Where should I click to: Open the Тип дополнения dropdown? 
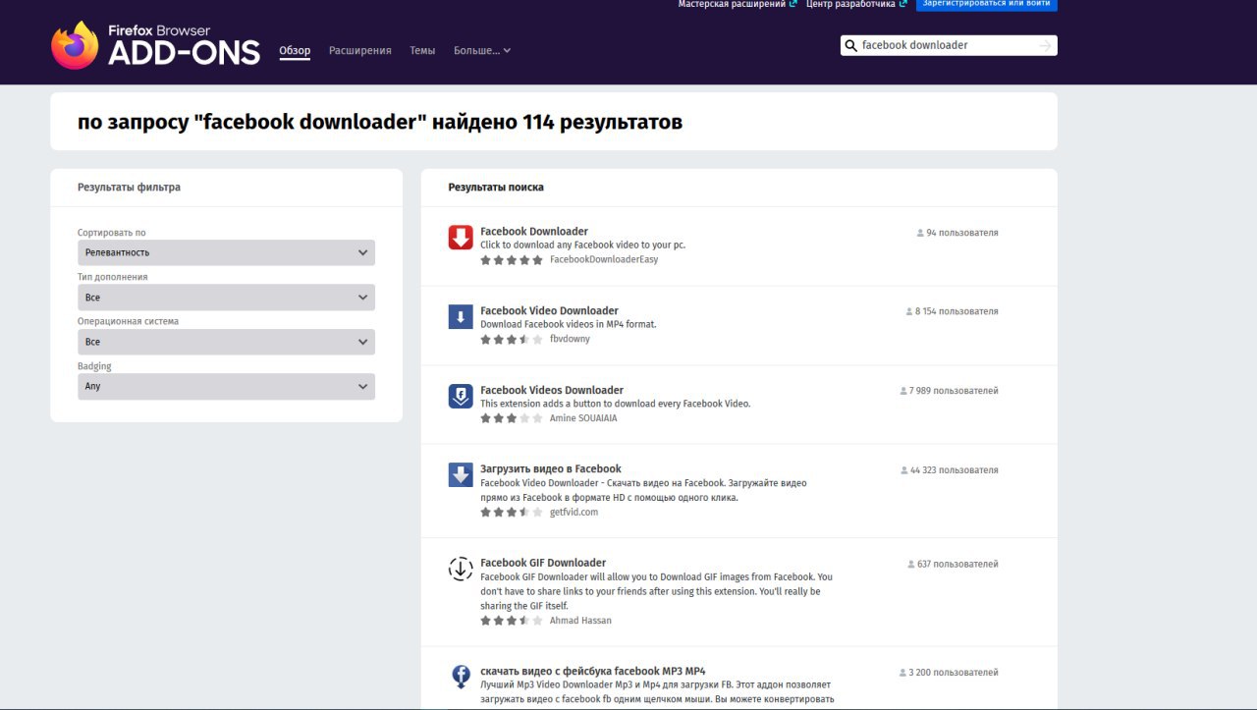(226, 298)
